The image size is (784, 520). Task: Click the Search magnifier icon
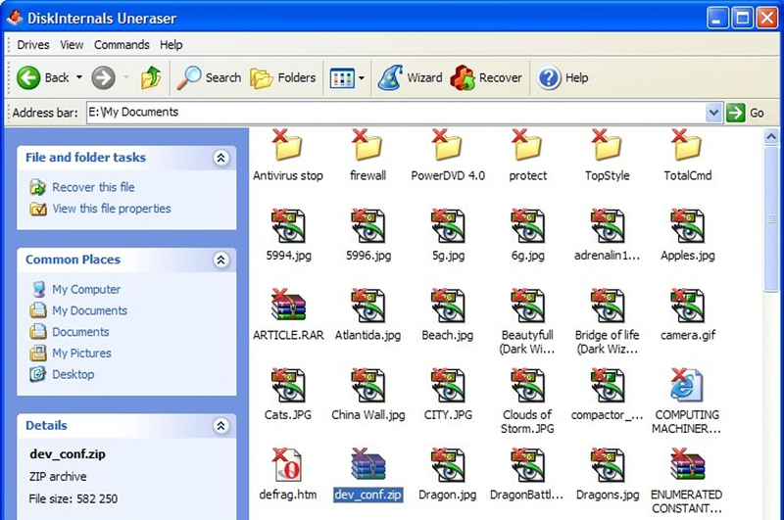[189, 77]
